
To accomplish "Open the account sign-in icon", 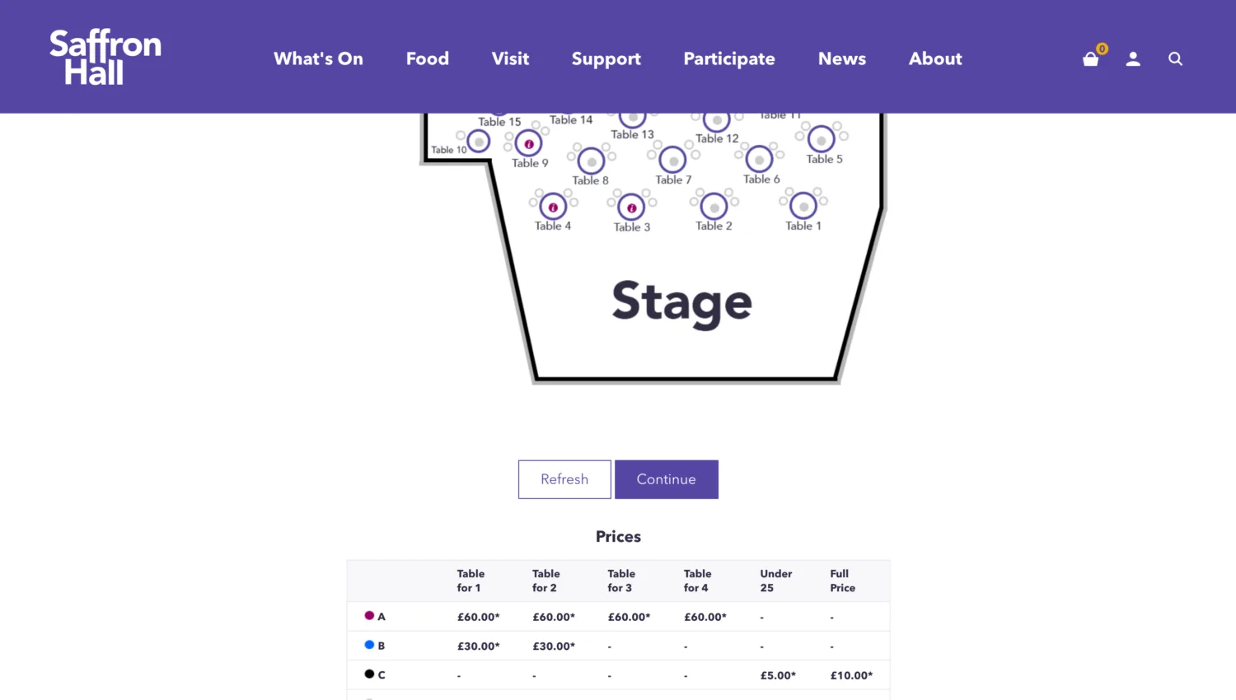I will coord(1133,58).
